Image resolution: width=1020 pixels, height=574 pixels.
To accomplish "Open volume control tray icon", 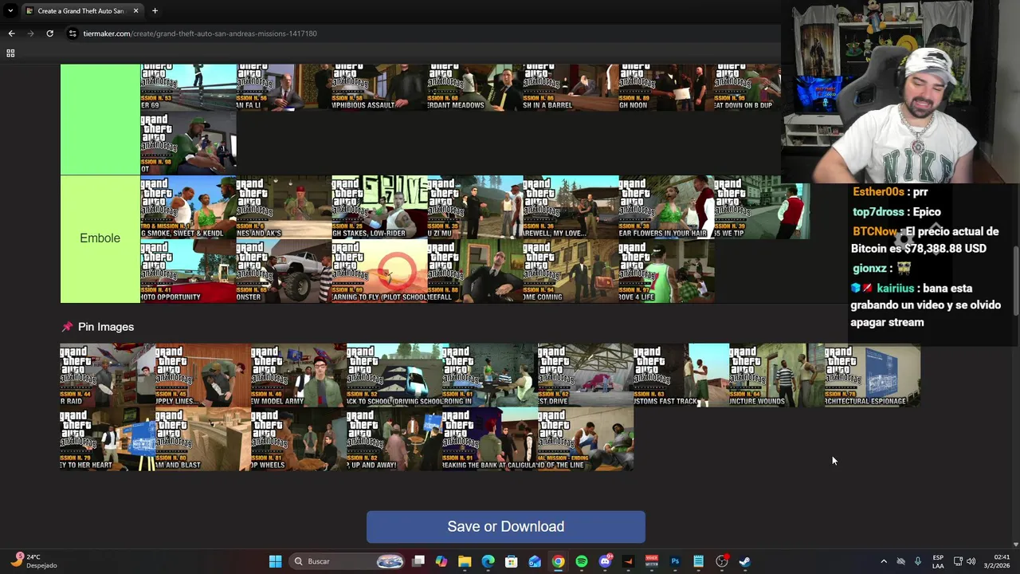I will click(971, 561).
